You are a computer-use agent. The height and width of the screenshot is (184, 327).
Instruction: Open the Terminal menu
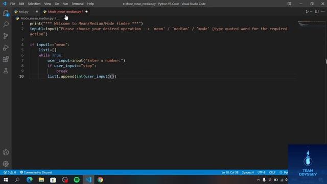click(78, 4)
